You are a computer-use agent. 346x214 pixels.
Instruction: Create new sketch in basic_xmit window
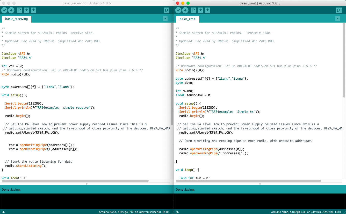193,10
